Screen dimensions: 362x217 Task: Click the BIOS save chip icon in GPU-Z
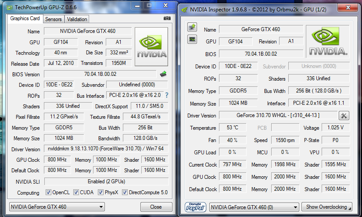tap(163, 74)
